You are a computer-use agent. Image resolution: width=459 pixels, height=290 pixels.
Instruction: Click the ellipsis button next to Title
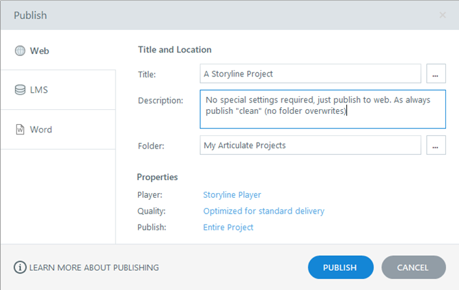coord(436,74)
